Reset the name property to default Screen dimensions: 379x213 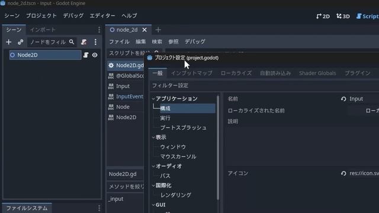[x=343, y=99]
